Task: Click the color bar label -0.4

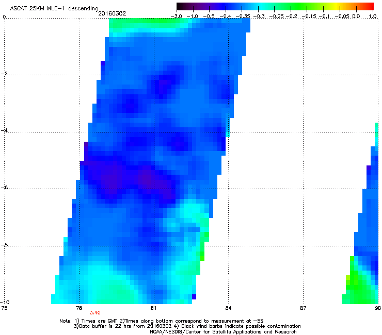Action: (226, 16)
